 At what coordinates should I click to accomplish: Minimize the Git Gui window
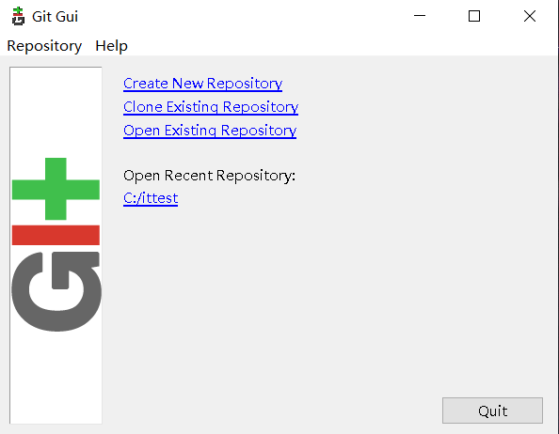click(x=420, y=16)
